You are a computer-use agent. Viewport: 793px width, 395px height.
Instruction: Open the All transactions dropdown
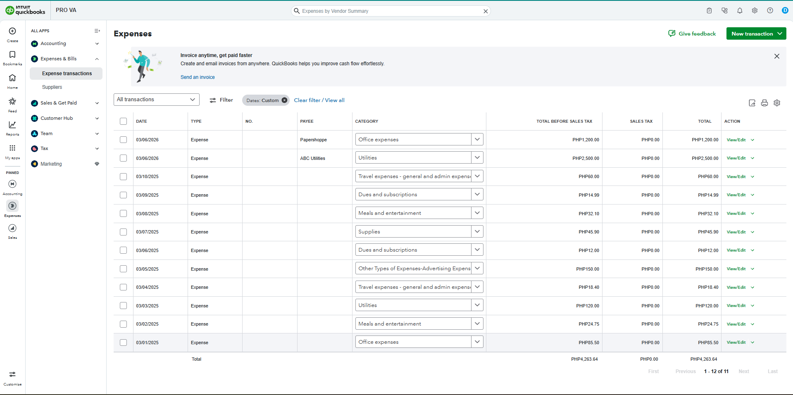tap(156, 100)
